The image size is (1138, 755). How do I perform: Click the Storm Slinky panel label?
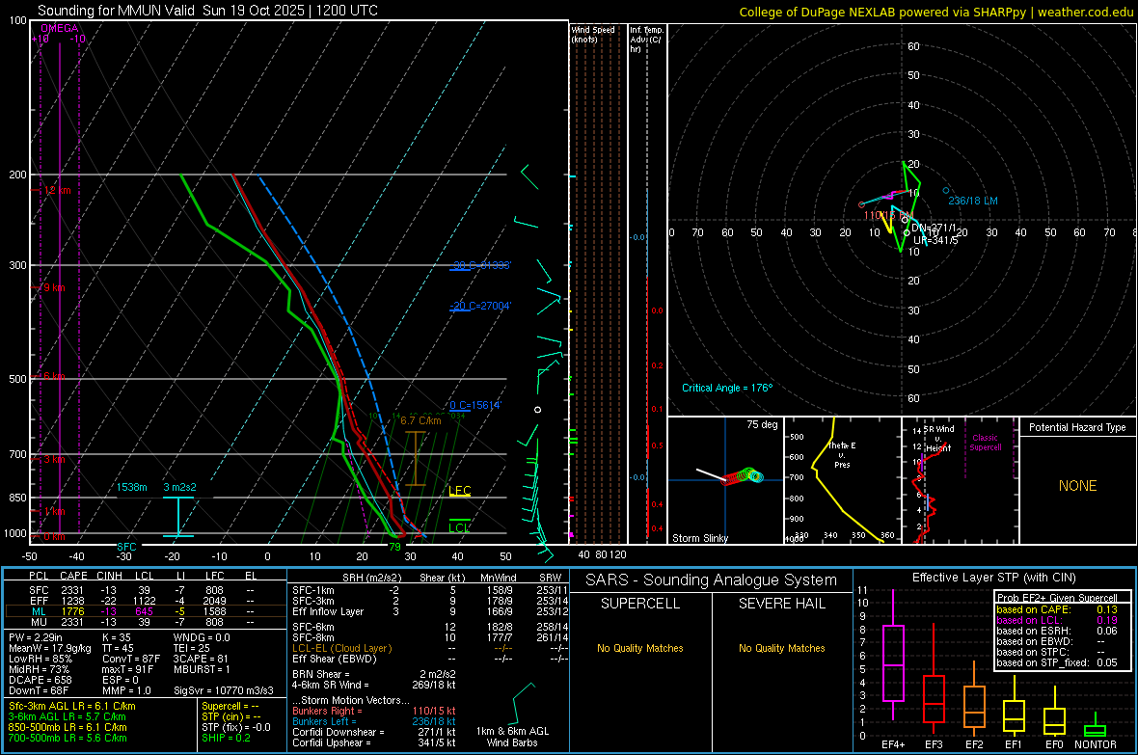(699, 538)
